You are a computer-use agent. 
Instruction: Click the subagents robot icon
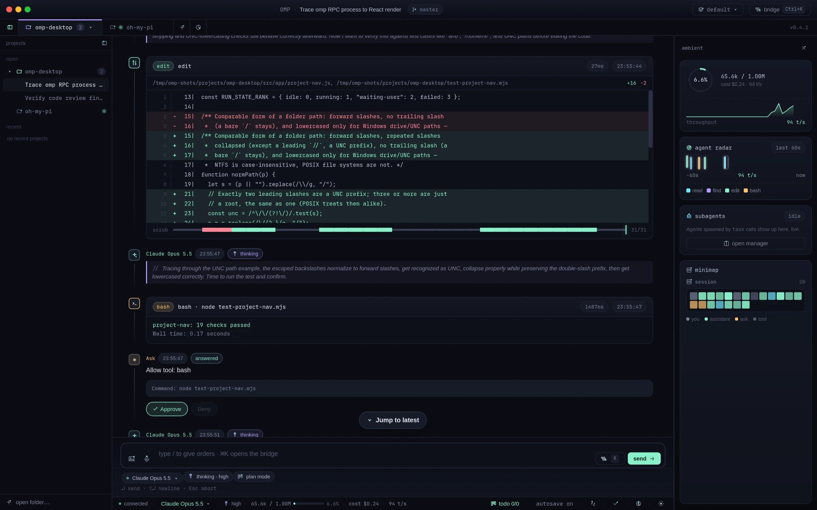[689, 216]
